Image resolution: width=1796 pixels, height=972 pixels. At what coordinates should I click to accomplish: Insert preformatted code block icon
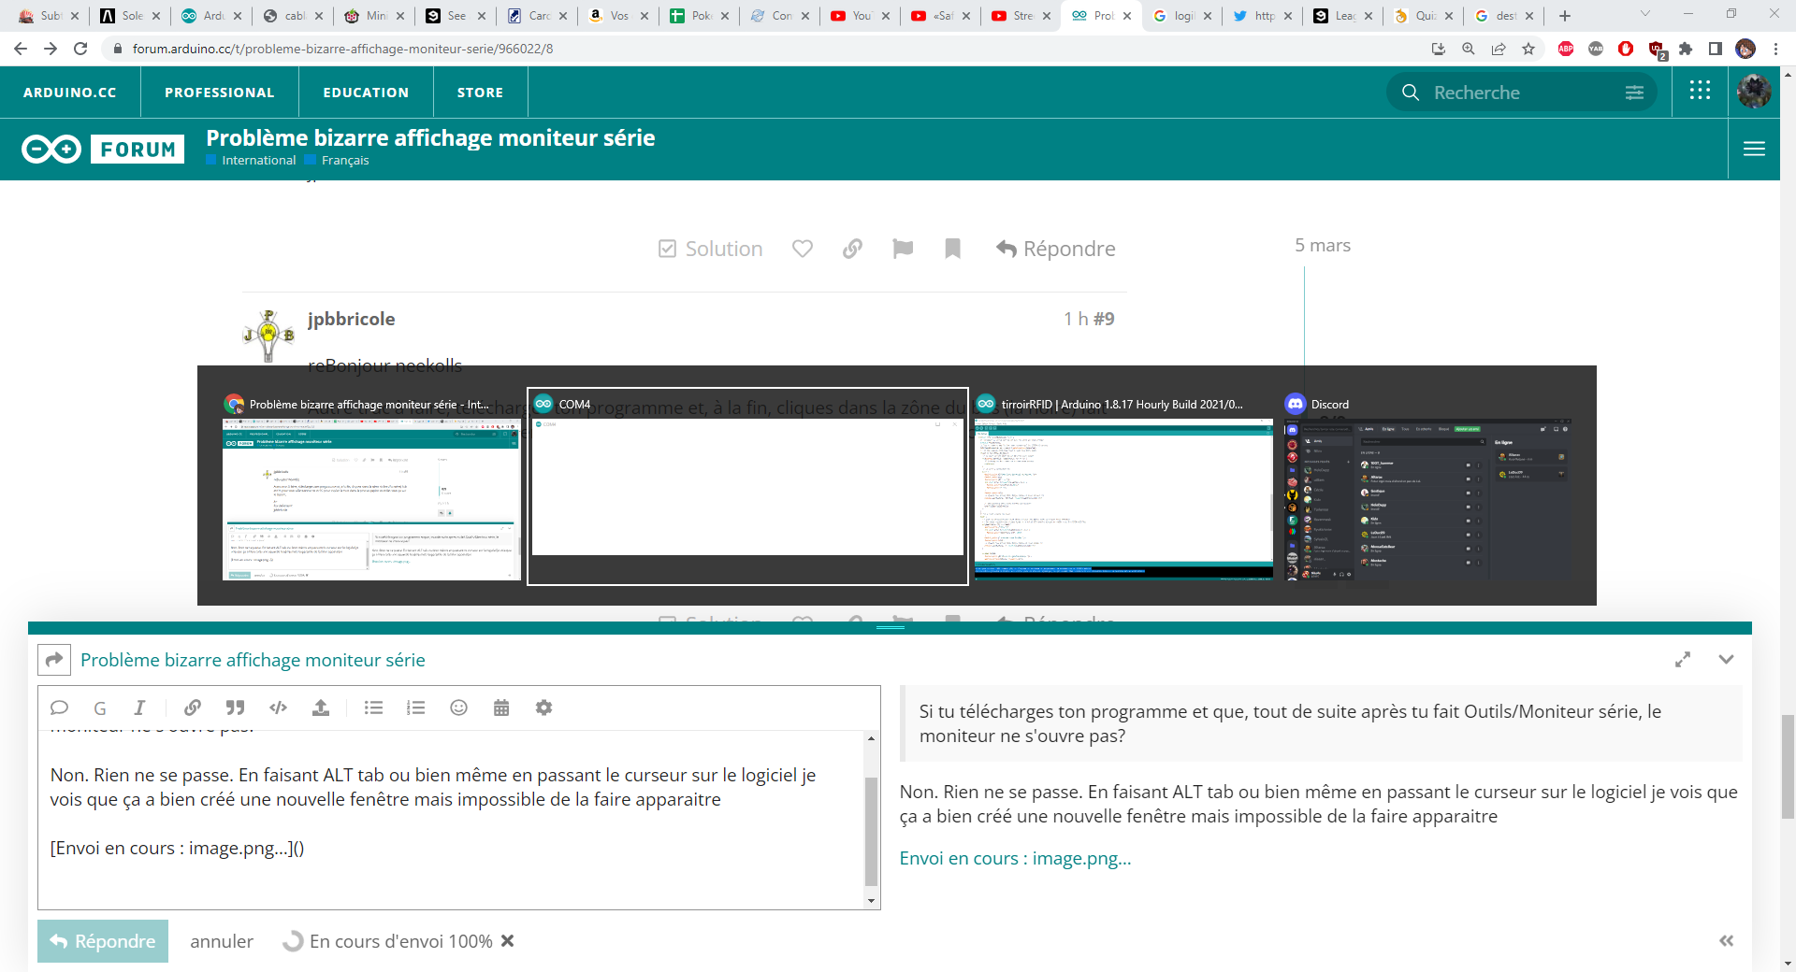(x=278, y=708)
